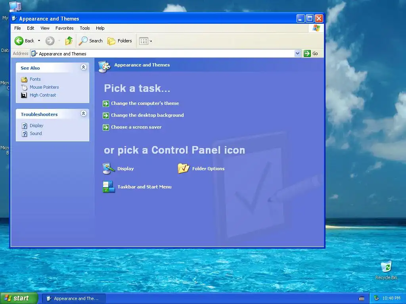Image resolution: width=406 pixels, height=304 pixels.
Task: Click the Search magnifier toolbar button
Action: (91, 41)
